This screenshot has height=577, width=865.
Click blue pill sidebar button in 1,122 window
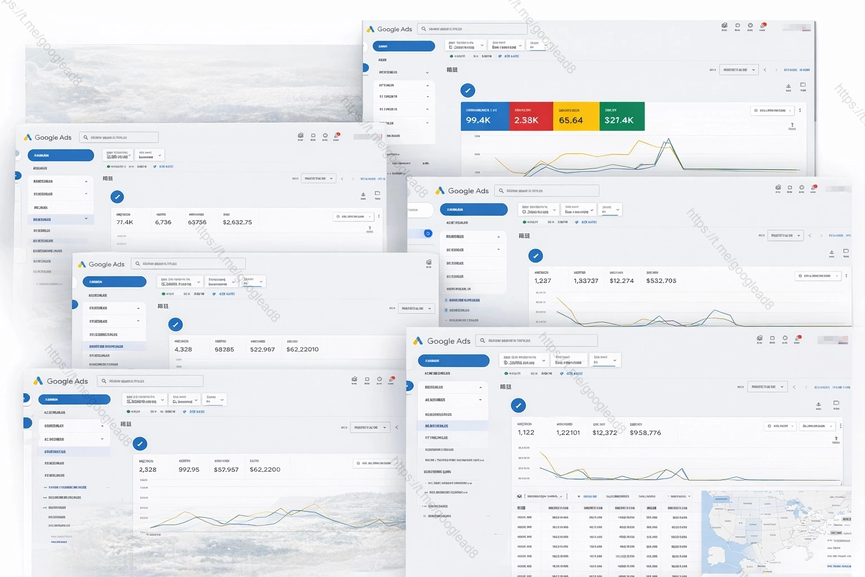click(x=454, y=361)
